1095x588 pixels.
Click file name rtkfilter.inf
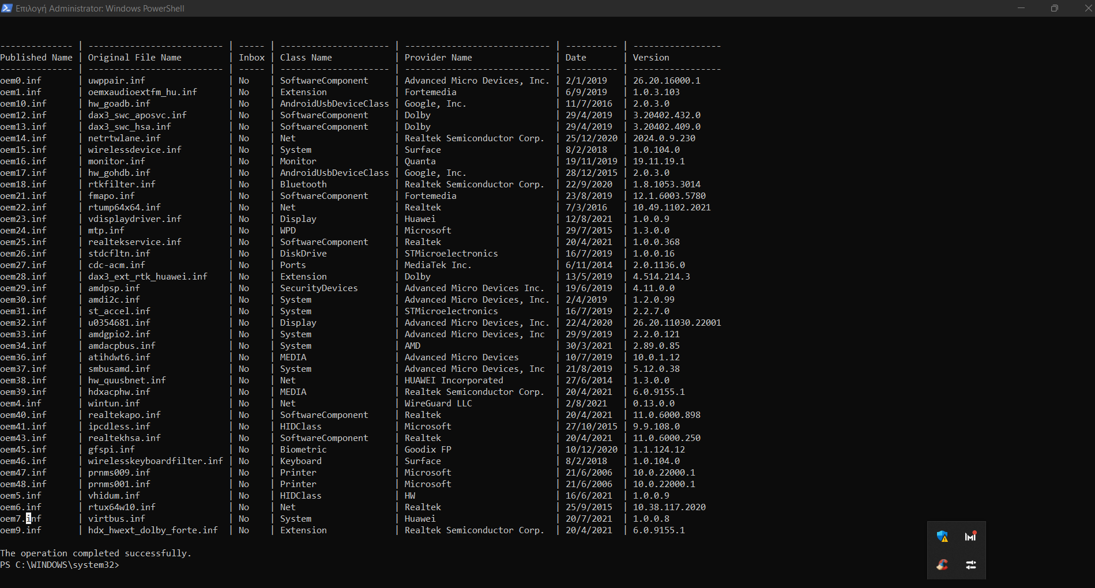point(122,184)
